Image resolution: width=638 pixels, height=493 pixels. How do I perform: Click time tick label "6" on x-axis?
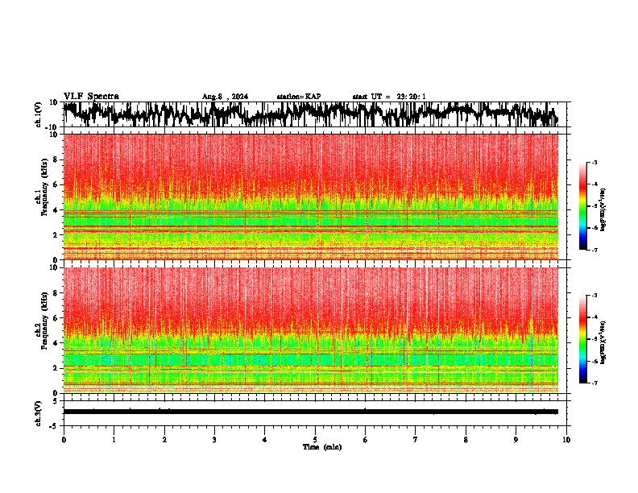(366, 440)
